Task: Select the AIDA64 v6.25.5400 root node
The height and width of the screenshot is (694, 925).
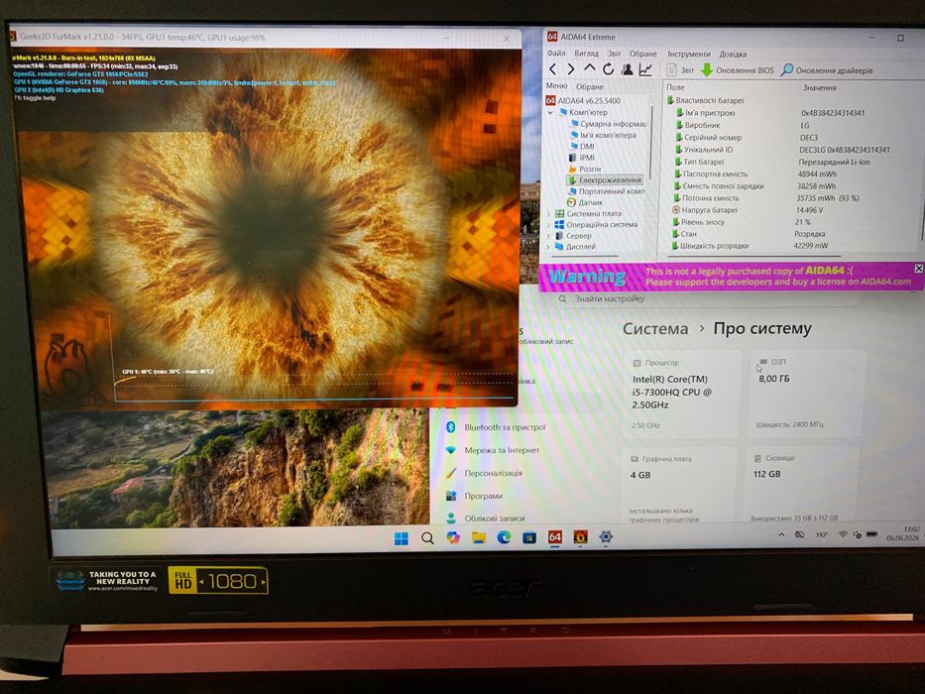Action: point(583,101)
